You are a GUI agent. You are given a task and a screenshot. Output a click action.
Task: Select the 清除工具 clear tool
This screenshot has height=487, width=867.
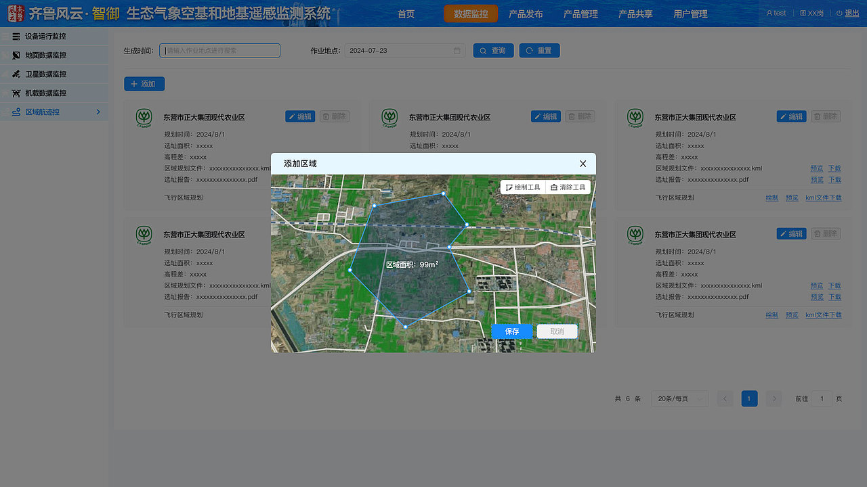[x=568, y=187]
